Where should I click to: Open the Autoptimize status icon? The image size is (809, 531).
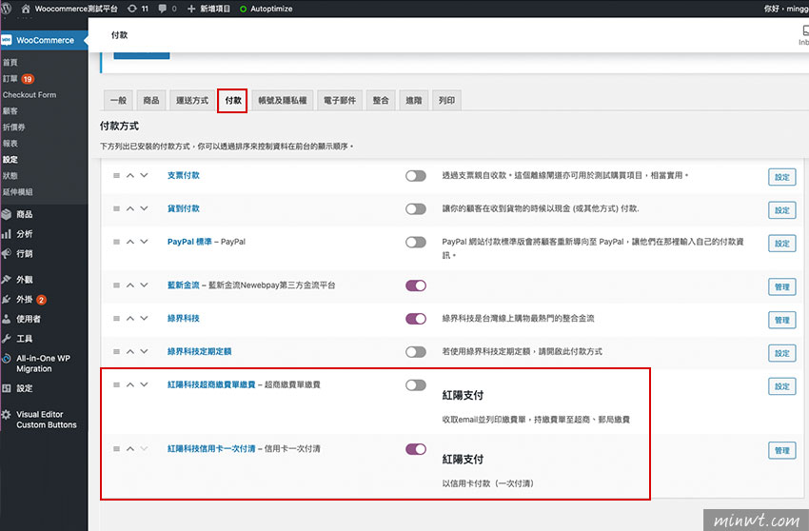[243, 9]
